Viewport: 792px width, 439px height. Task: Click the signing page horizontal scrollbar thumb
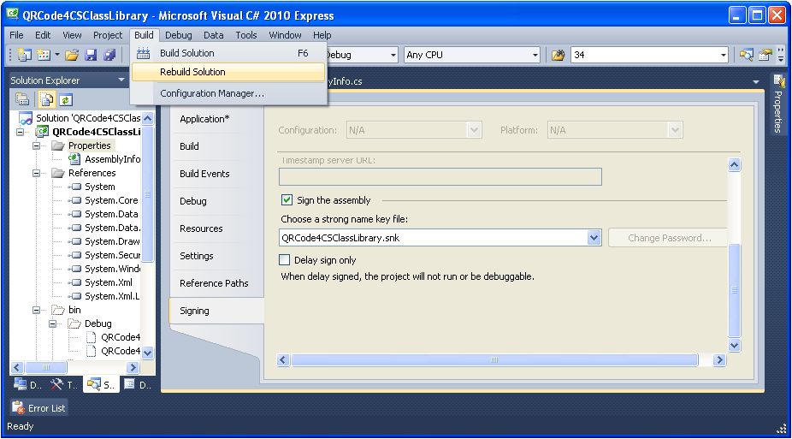494,359
